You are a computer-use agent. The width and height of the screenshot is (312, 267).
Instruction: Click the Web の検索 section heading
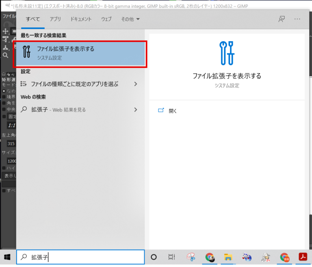pos(33,97)
